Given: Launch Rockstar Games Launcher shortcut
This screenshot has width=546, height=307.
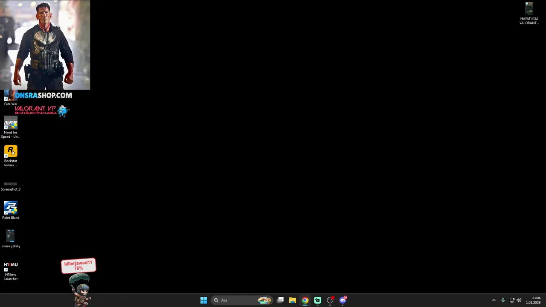Looking at the screenshot, I should point(11,156).
